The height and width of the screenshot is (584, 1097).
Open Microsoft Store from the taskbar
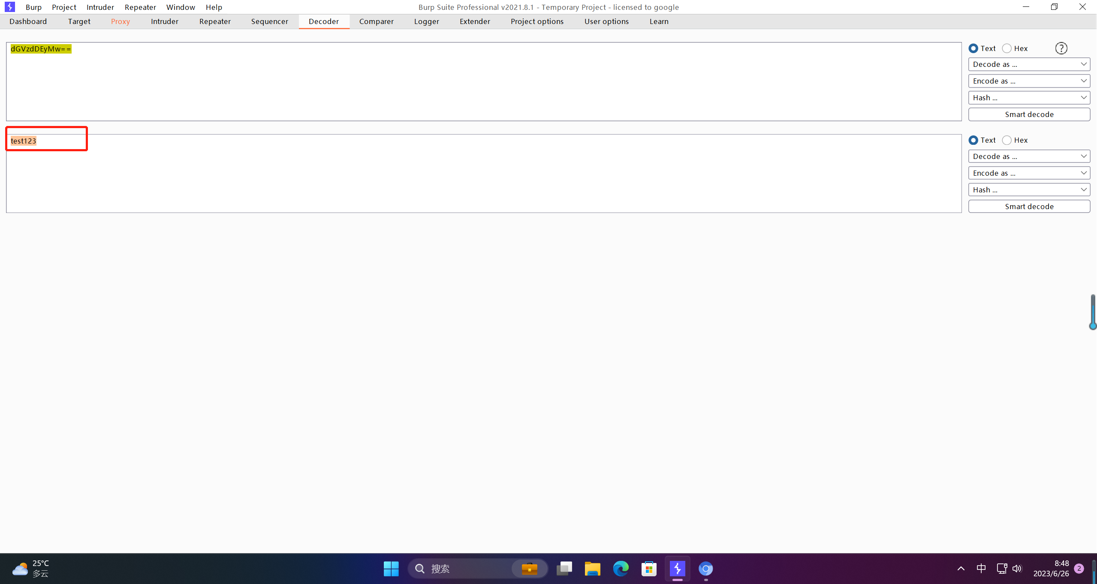(649, 569)
